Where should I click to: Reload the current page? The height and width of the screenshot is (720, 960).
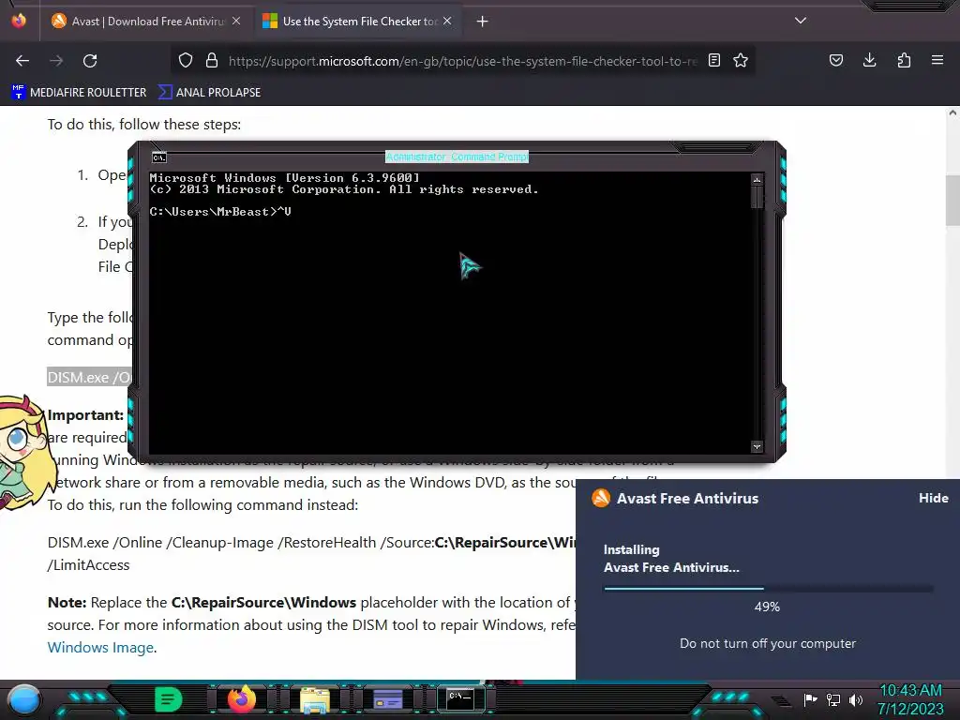click(x=90, y=61)
